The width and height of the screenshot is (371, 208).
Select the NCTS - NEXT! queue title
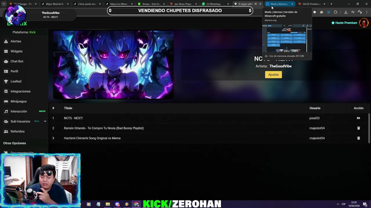point(73,118)
